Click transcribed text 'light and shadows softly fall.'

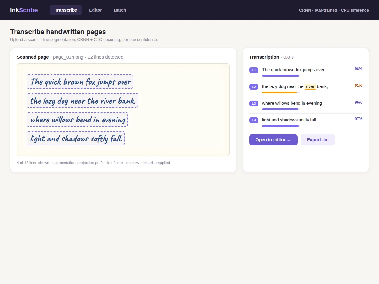(x=290, y=120)
